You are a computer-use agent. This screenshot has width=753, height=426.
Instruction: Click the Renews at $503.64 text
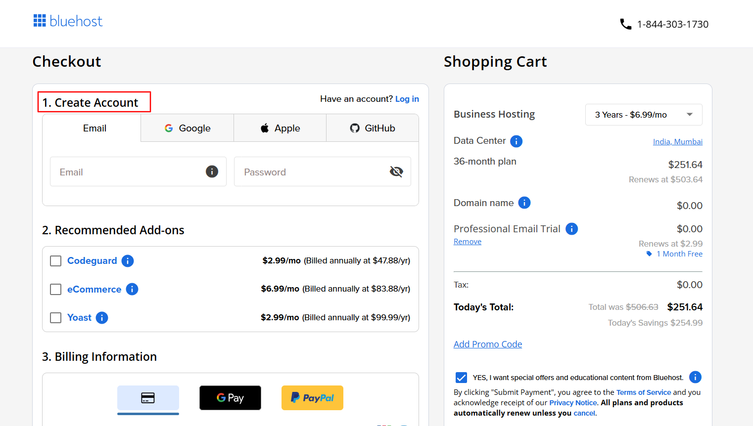tap(665, 179)
